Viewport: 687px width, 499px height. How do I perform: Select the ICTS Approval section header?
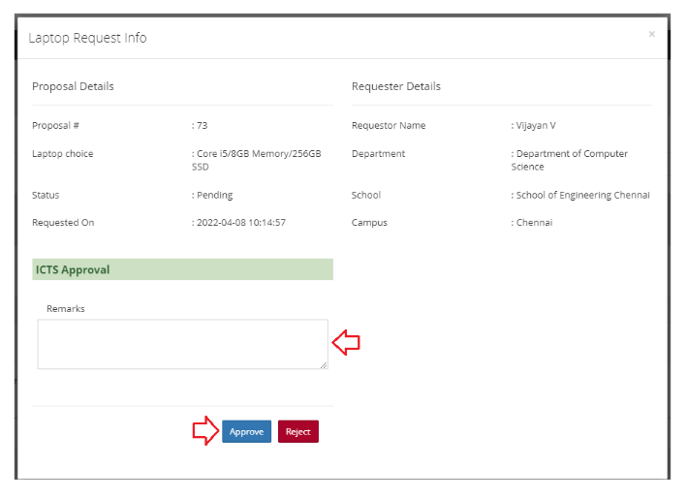click(72, 269)
